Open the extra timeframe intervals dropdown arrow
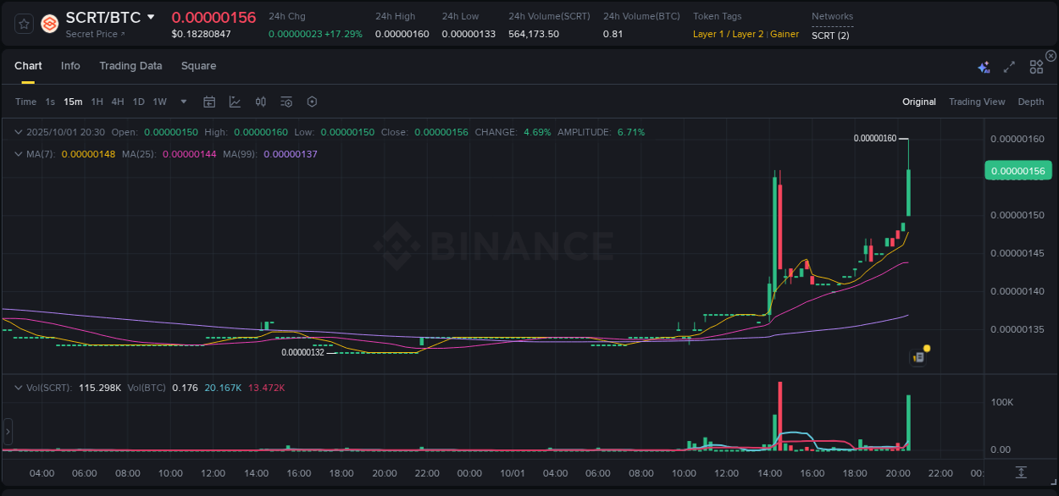This screenshot has width=1059, height=496. click(182, 101)
